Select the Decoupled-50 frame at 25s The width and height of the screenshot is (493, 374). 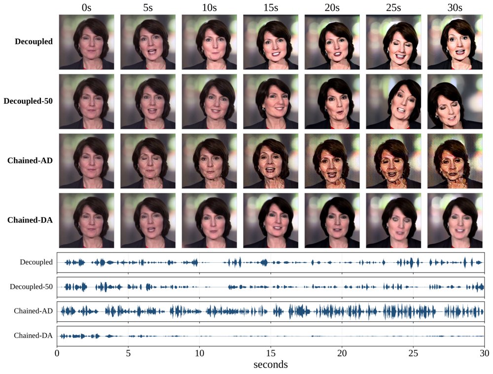coord(393,102)
